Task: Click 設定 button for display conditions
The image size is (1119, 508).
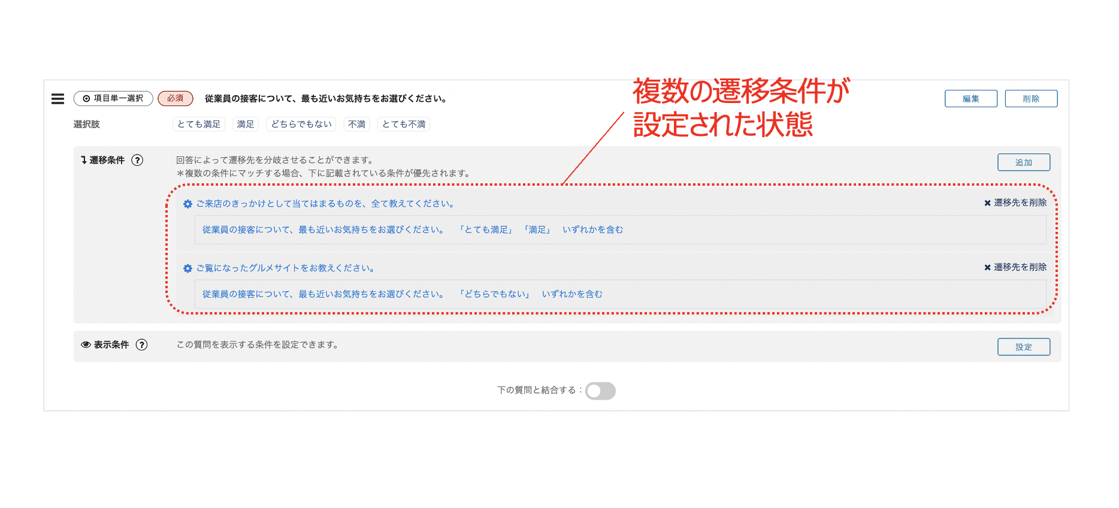Action: [1023, 347]
